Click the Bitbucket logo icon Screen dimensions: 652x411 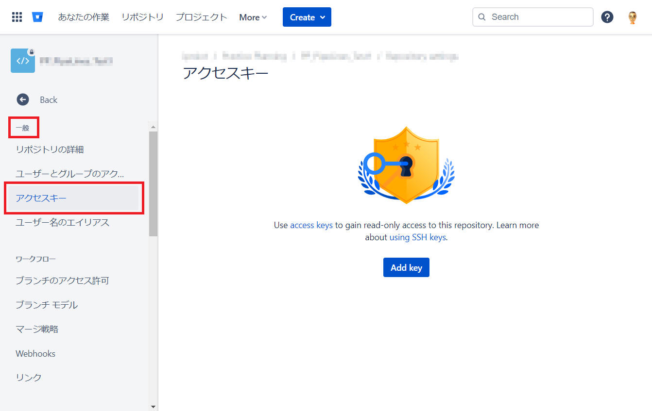pos(37,17)
